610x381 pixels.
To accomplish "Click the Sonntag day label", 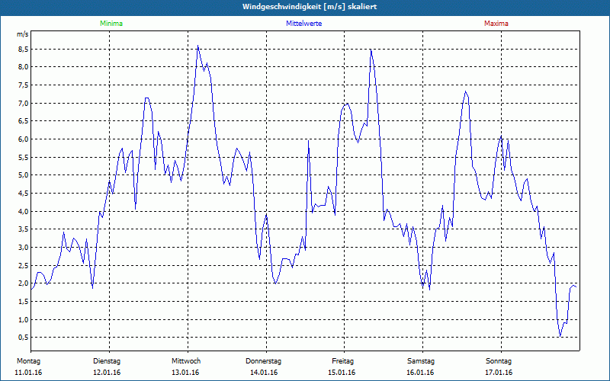I will coord(499,361).
